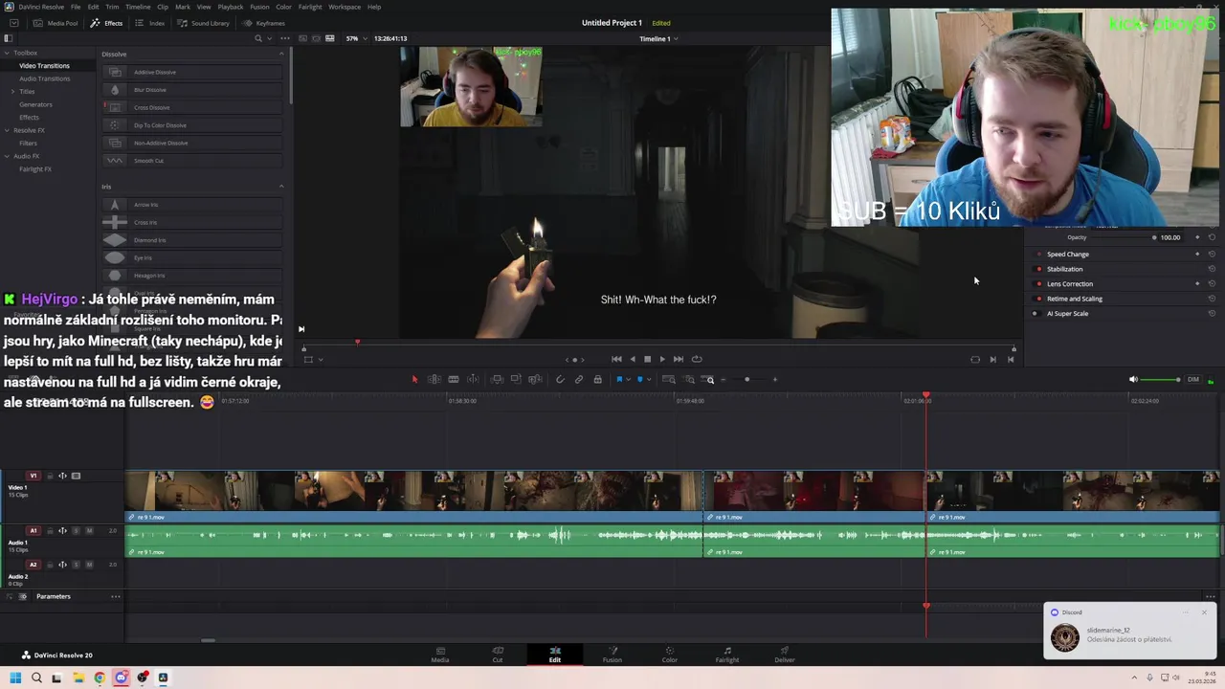The height and width of the screenshot is (689, 1225).
Task: Open the Timeline 1 dropdown
Action: pyautogui.click(x=658, y=38)
